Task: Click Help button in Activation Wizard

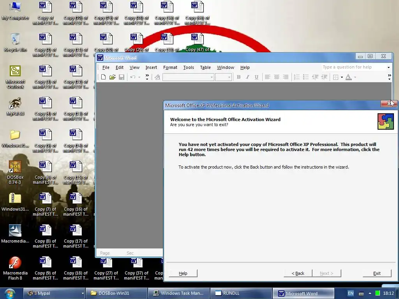Action: (x=183, y=273)
